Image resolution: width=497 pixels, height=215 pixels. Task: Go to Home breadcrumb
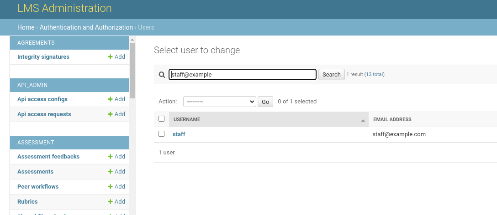click(26, 27)
